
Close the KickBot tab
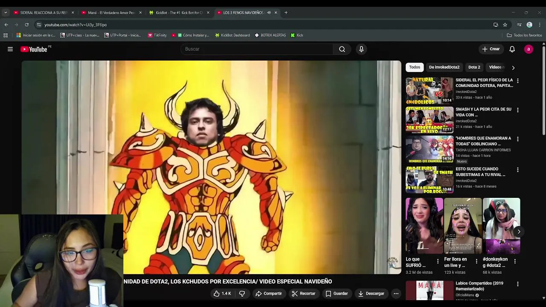(x=208, y=12)
